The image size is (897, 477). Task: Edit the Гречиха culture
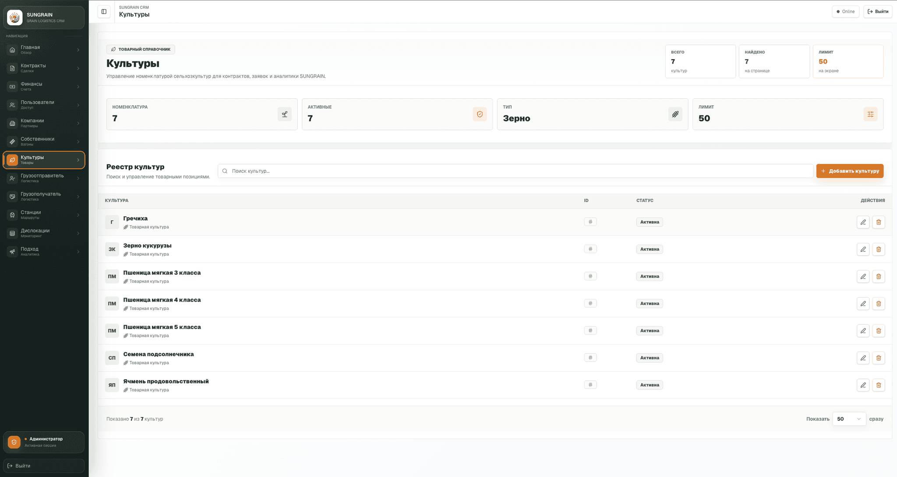pos(863,222)
